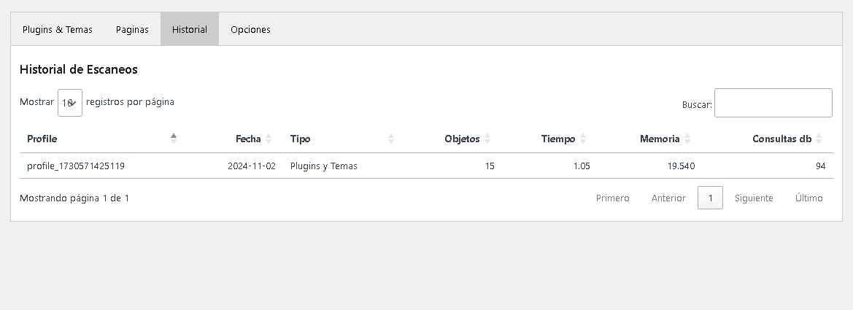853x310 pixels.
Task: Jump to Último page
Action: tap(808, 198)
